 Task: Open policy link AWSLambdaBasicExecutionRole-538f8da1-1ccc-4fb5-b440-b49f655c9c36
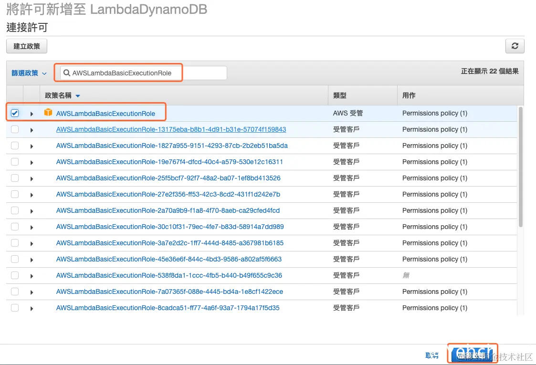[x=169, y=275]
